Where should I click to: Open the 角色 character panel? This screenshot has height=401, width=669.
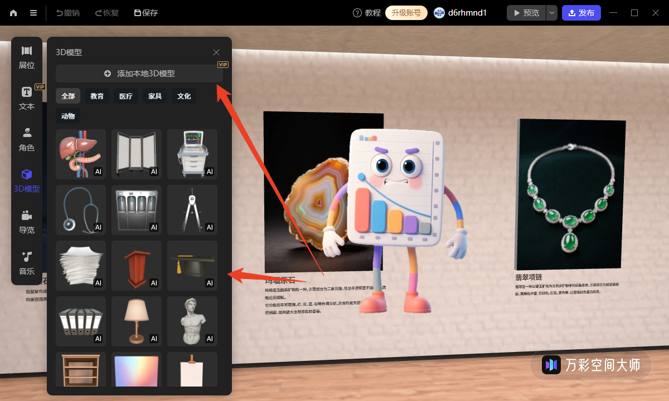point(27,139)
